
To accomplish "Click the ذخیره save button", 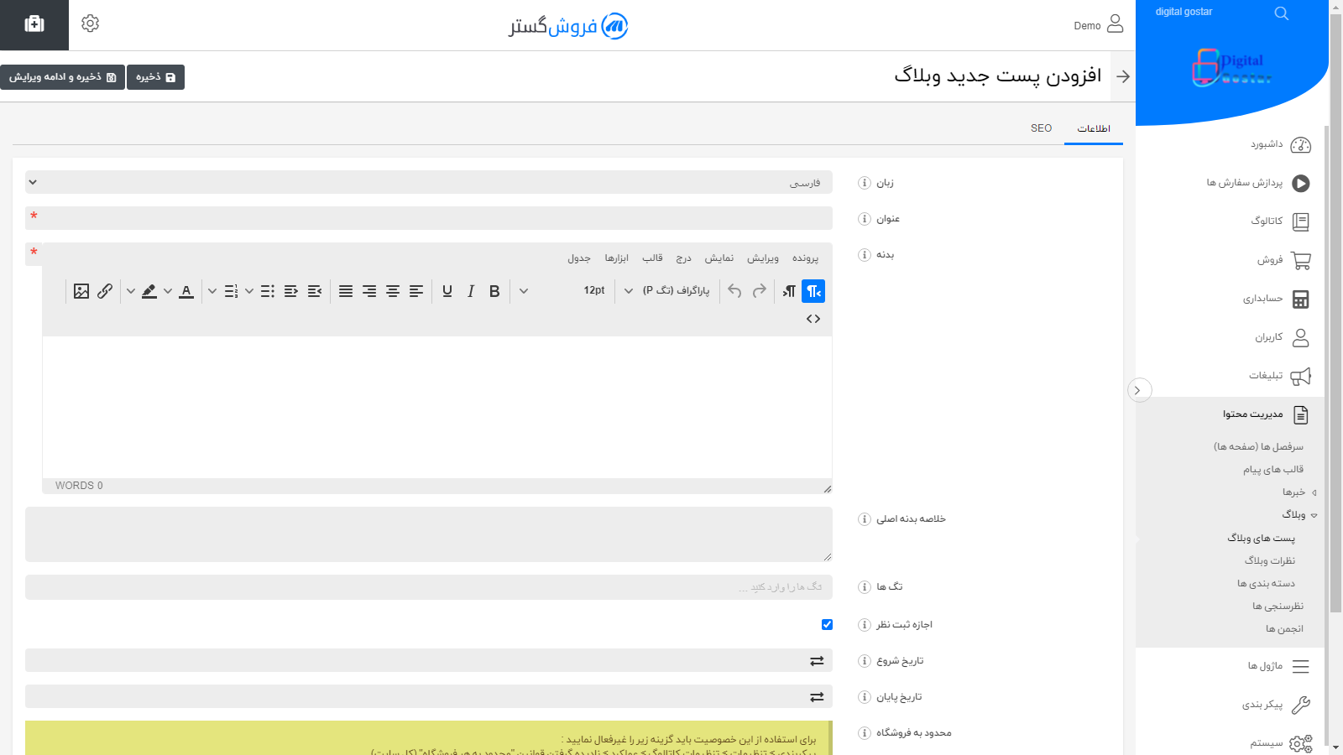I will point(155,77).
